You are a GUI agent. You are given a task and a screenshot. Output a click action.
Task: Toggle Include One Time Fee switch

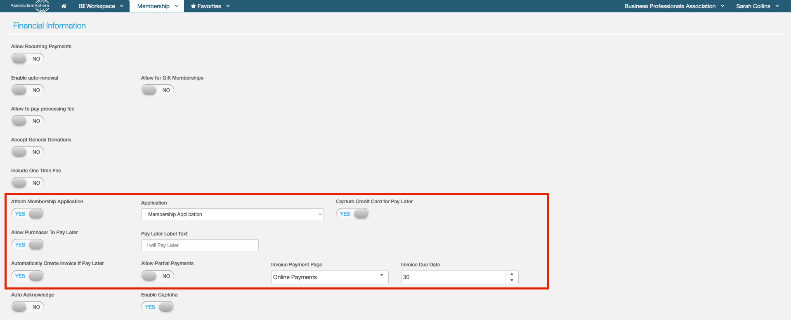click(28, 183)
